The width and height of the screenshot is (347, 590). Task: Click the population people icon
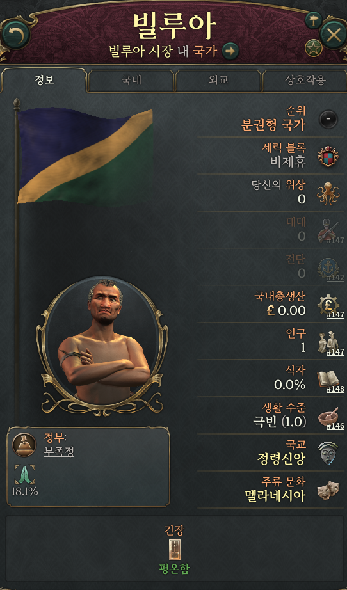(327, 341)
